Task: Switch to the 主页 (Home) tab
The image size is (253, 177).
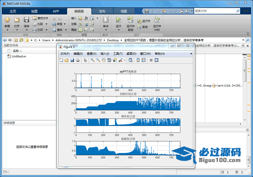Action: [x=13, y=11]
